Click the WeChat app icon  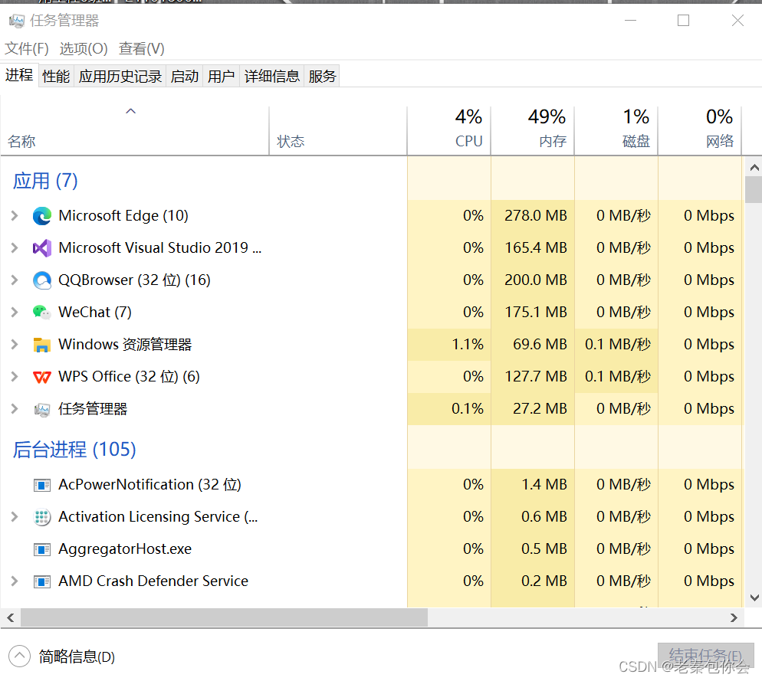(42, 313)
